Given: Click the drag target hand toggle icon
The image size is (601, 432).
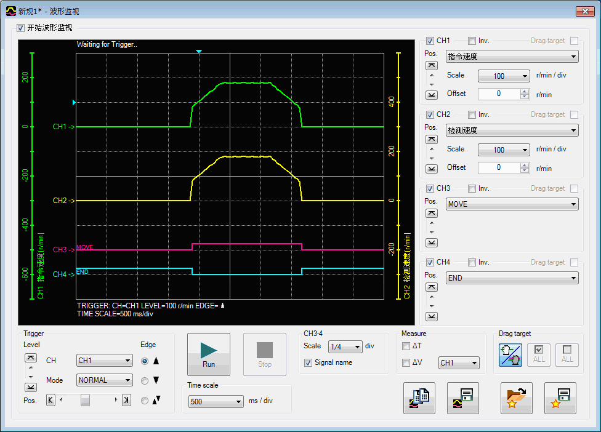Looking at the screenshot, I should pyautogui.click(x=510, y=355).
